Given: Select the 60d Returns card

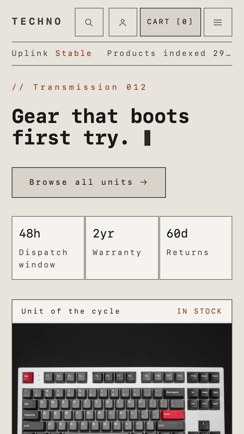Looking at the screenshot, I should click(x=196, y=248).
